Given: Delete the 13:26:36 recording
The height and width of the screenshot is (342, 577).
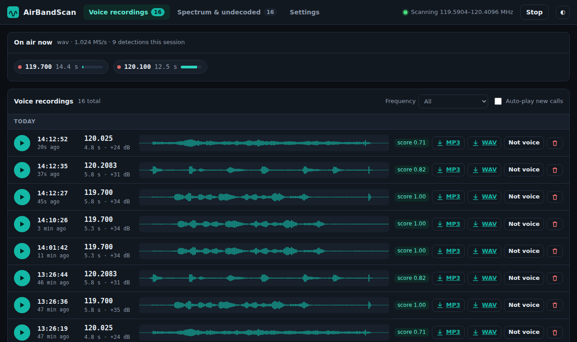Looking at the screenshot, I should [555, 305].
